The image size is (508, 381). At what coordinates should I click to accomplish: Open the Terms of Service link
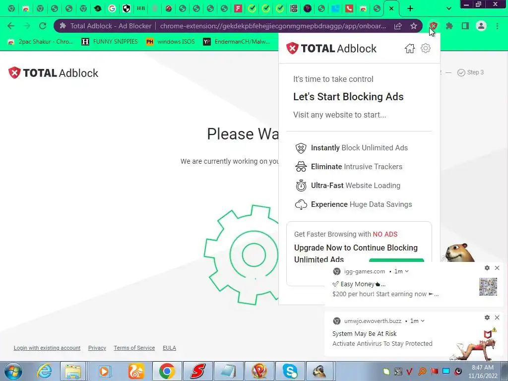pyautogui.click(x=134, y=348)
